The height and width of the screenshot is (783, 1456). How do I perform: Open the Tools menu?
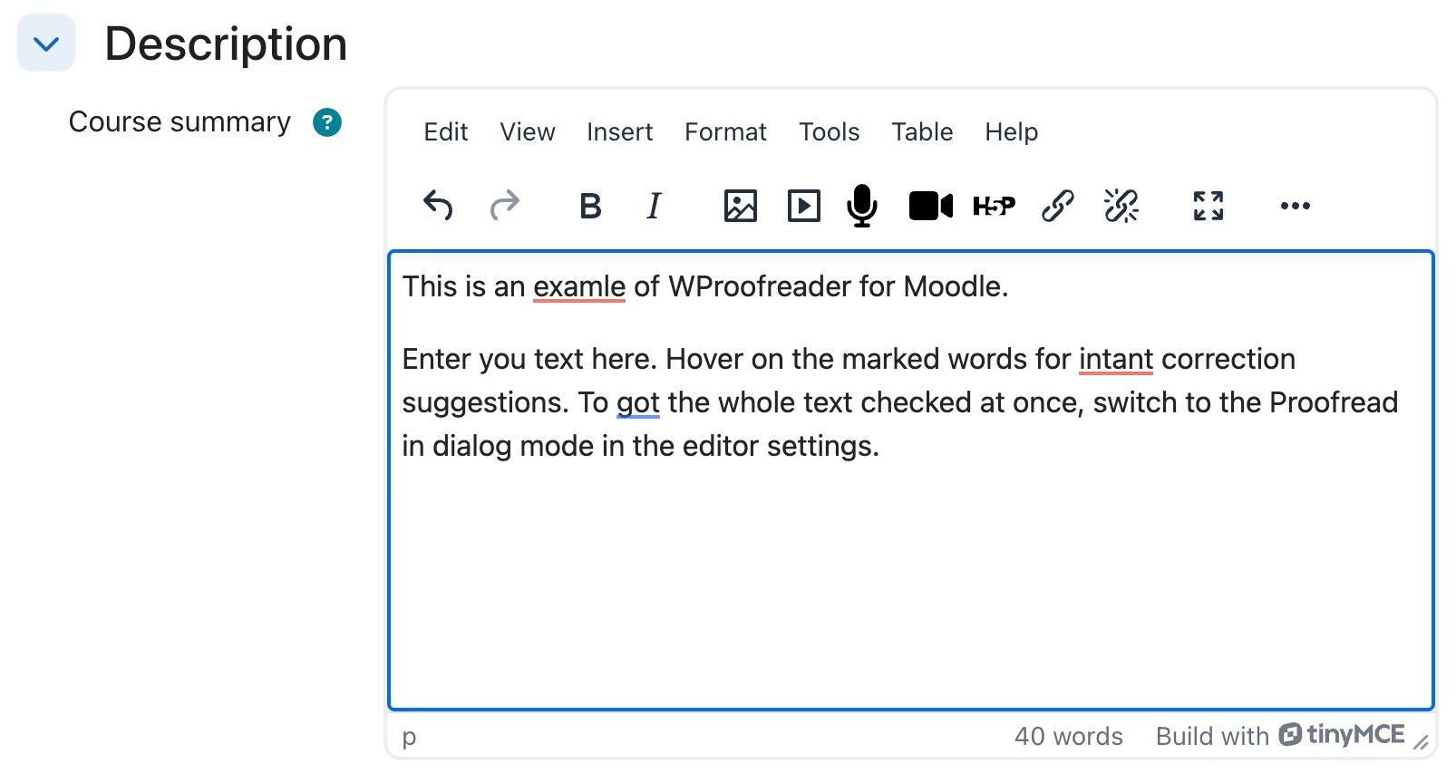coord(830,132)
